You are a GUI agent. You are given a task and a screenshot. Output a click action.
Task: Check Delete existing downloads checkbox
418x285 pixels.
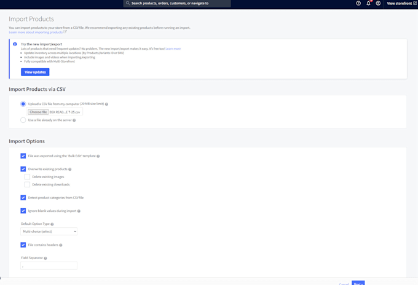tap(27, 185)
